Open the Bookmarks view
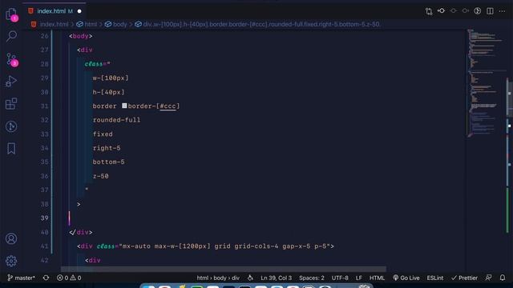This screenshot has width=513, height=288. point(11,149)
